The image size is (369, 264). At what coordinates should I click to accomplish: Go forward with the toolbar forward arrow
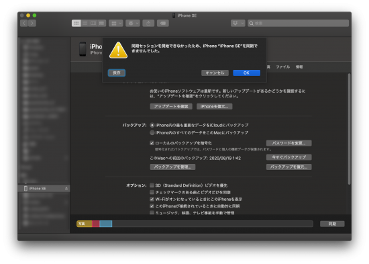(32, 23)
